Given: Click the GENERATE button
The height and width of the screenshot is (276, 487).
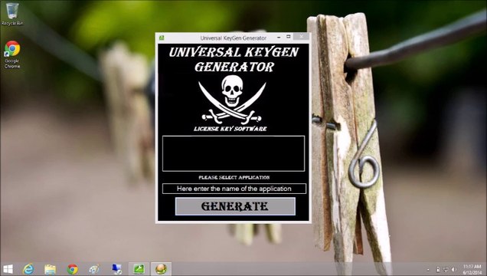Looking at the screenshot, I should click(x=235, y=206).
